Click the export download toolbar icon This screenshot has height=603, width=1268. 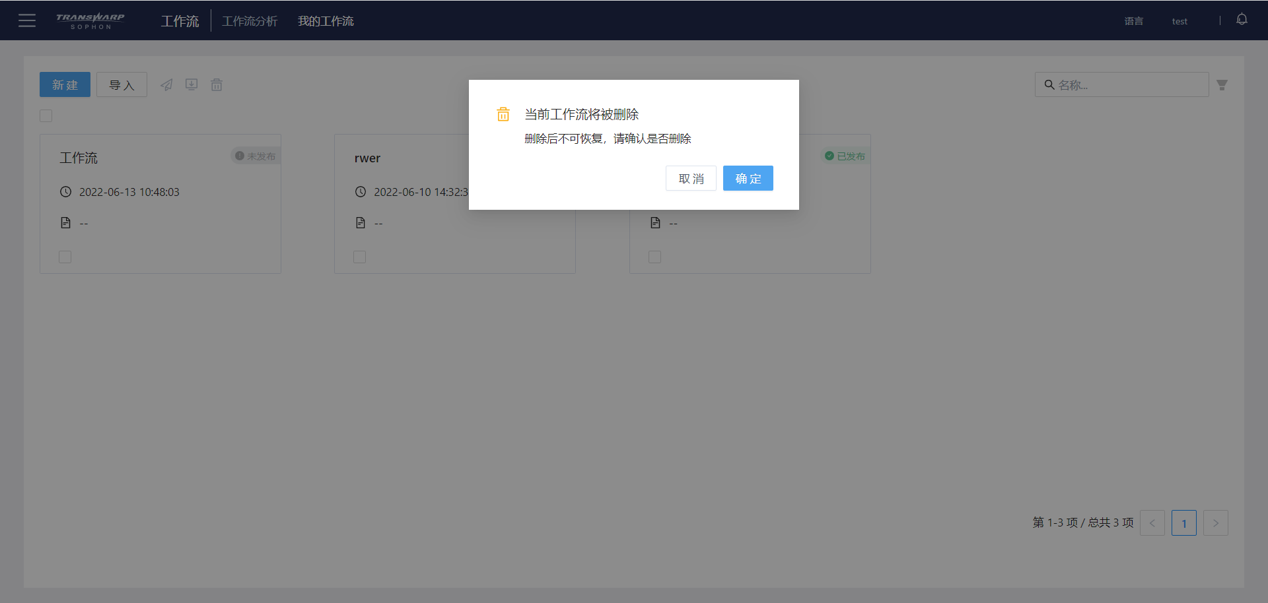tap(192, 84)
